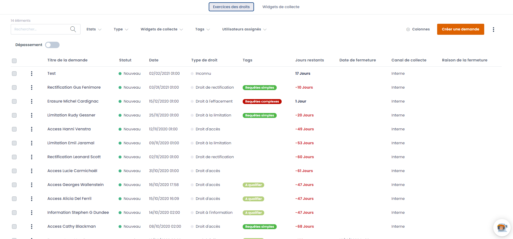This screenshot has height=239, width=513.
Task: Open row actions for Access Cathy Blackman
Action: coord(32,227)
